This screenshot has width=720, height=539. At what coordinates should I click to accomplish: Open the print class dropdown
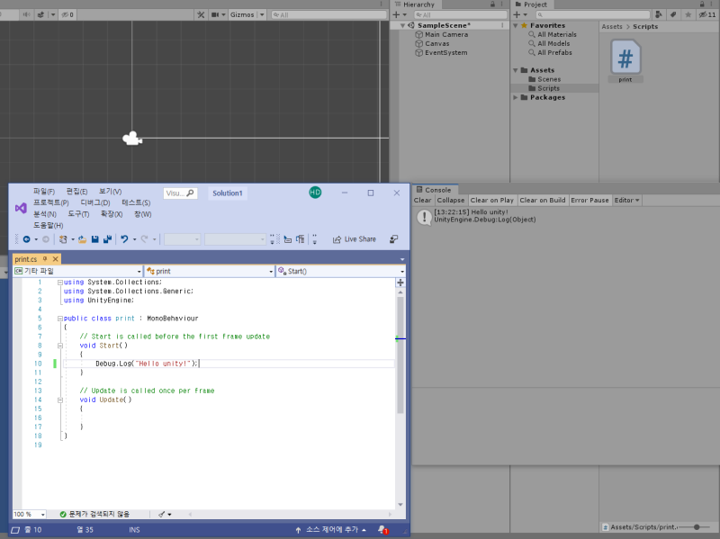(x=210, y=272)
